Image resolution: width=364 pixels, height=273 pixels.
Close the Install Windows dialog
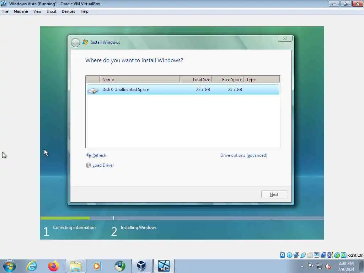click(285, 38)
